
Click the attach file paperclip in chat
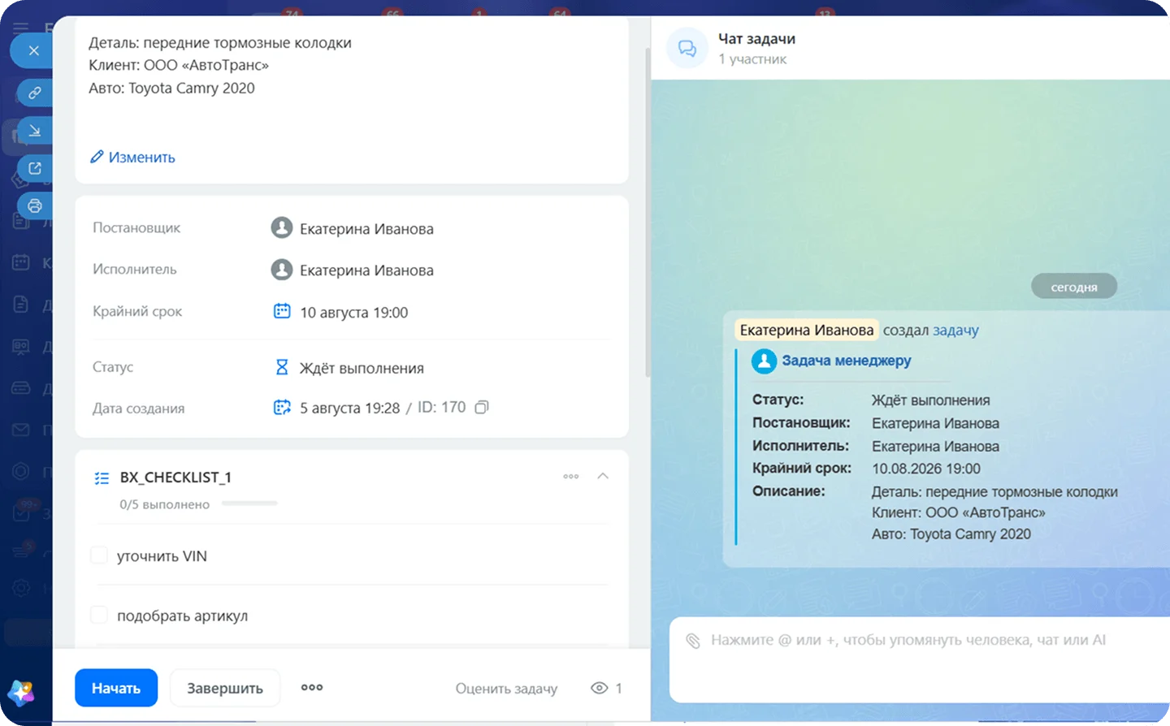(693, 641)
